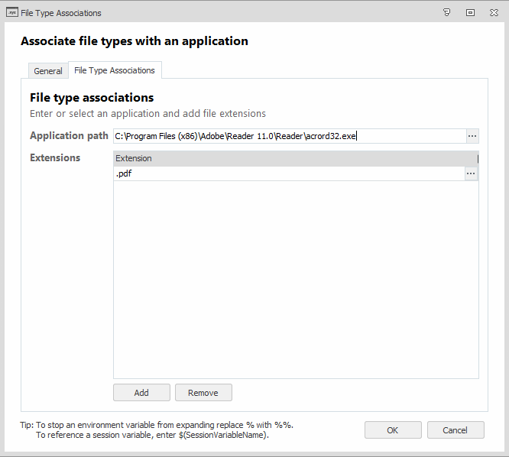Switch to the General tab
The image size is (509, 457).
click(48, 71)
